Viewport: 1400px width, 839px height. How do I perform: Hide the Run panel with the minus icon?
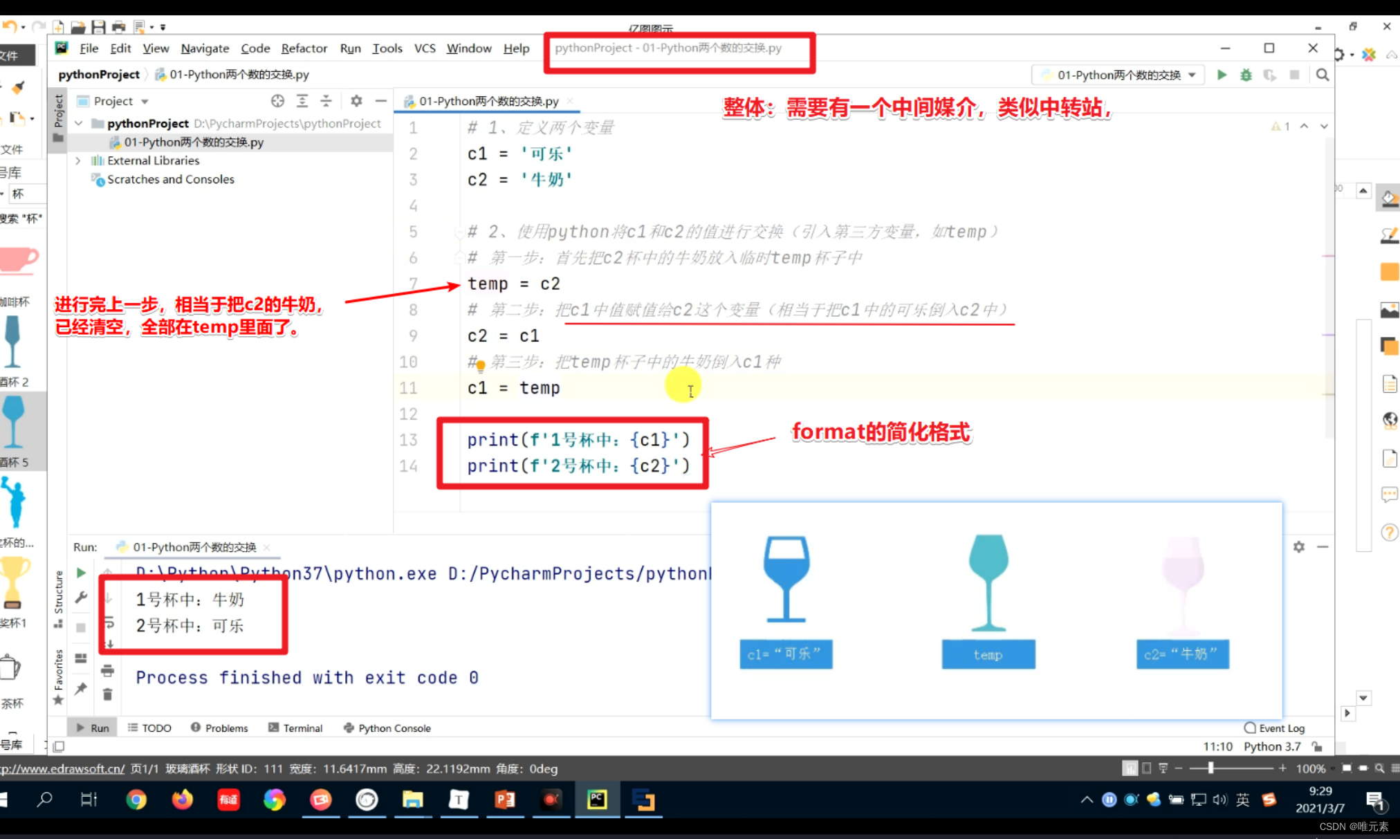point(1323,546)
